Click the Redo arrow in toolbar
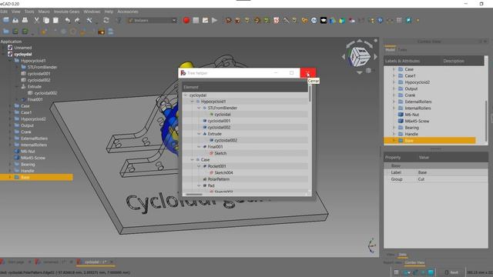Screen dimensions: 493x277 77,21
